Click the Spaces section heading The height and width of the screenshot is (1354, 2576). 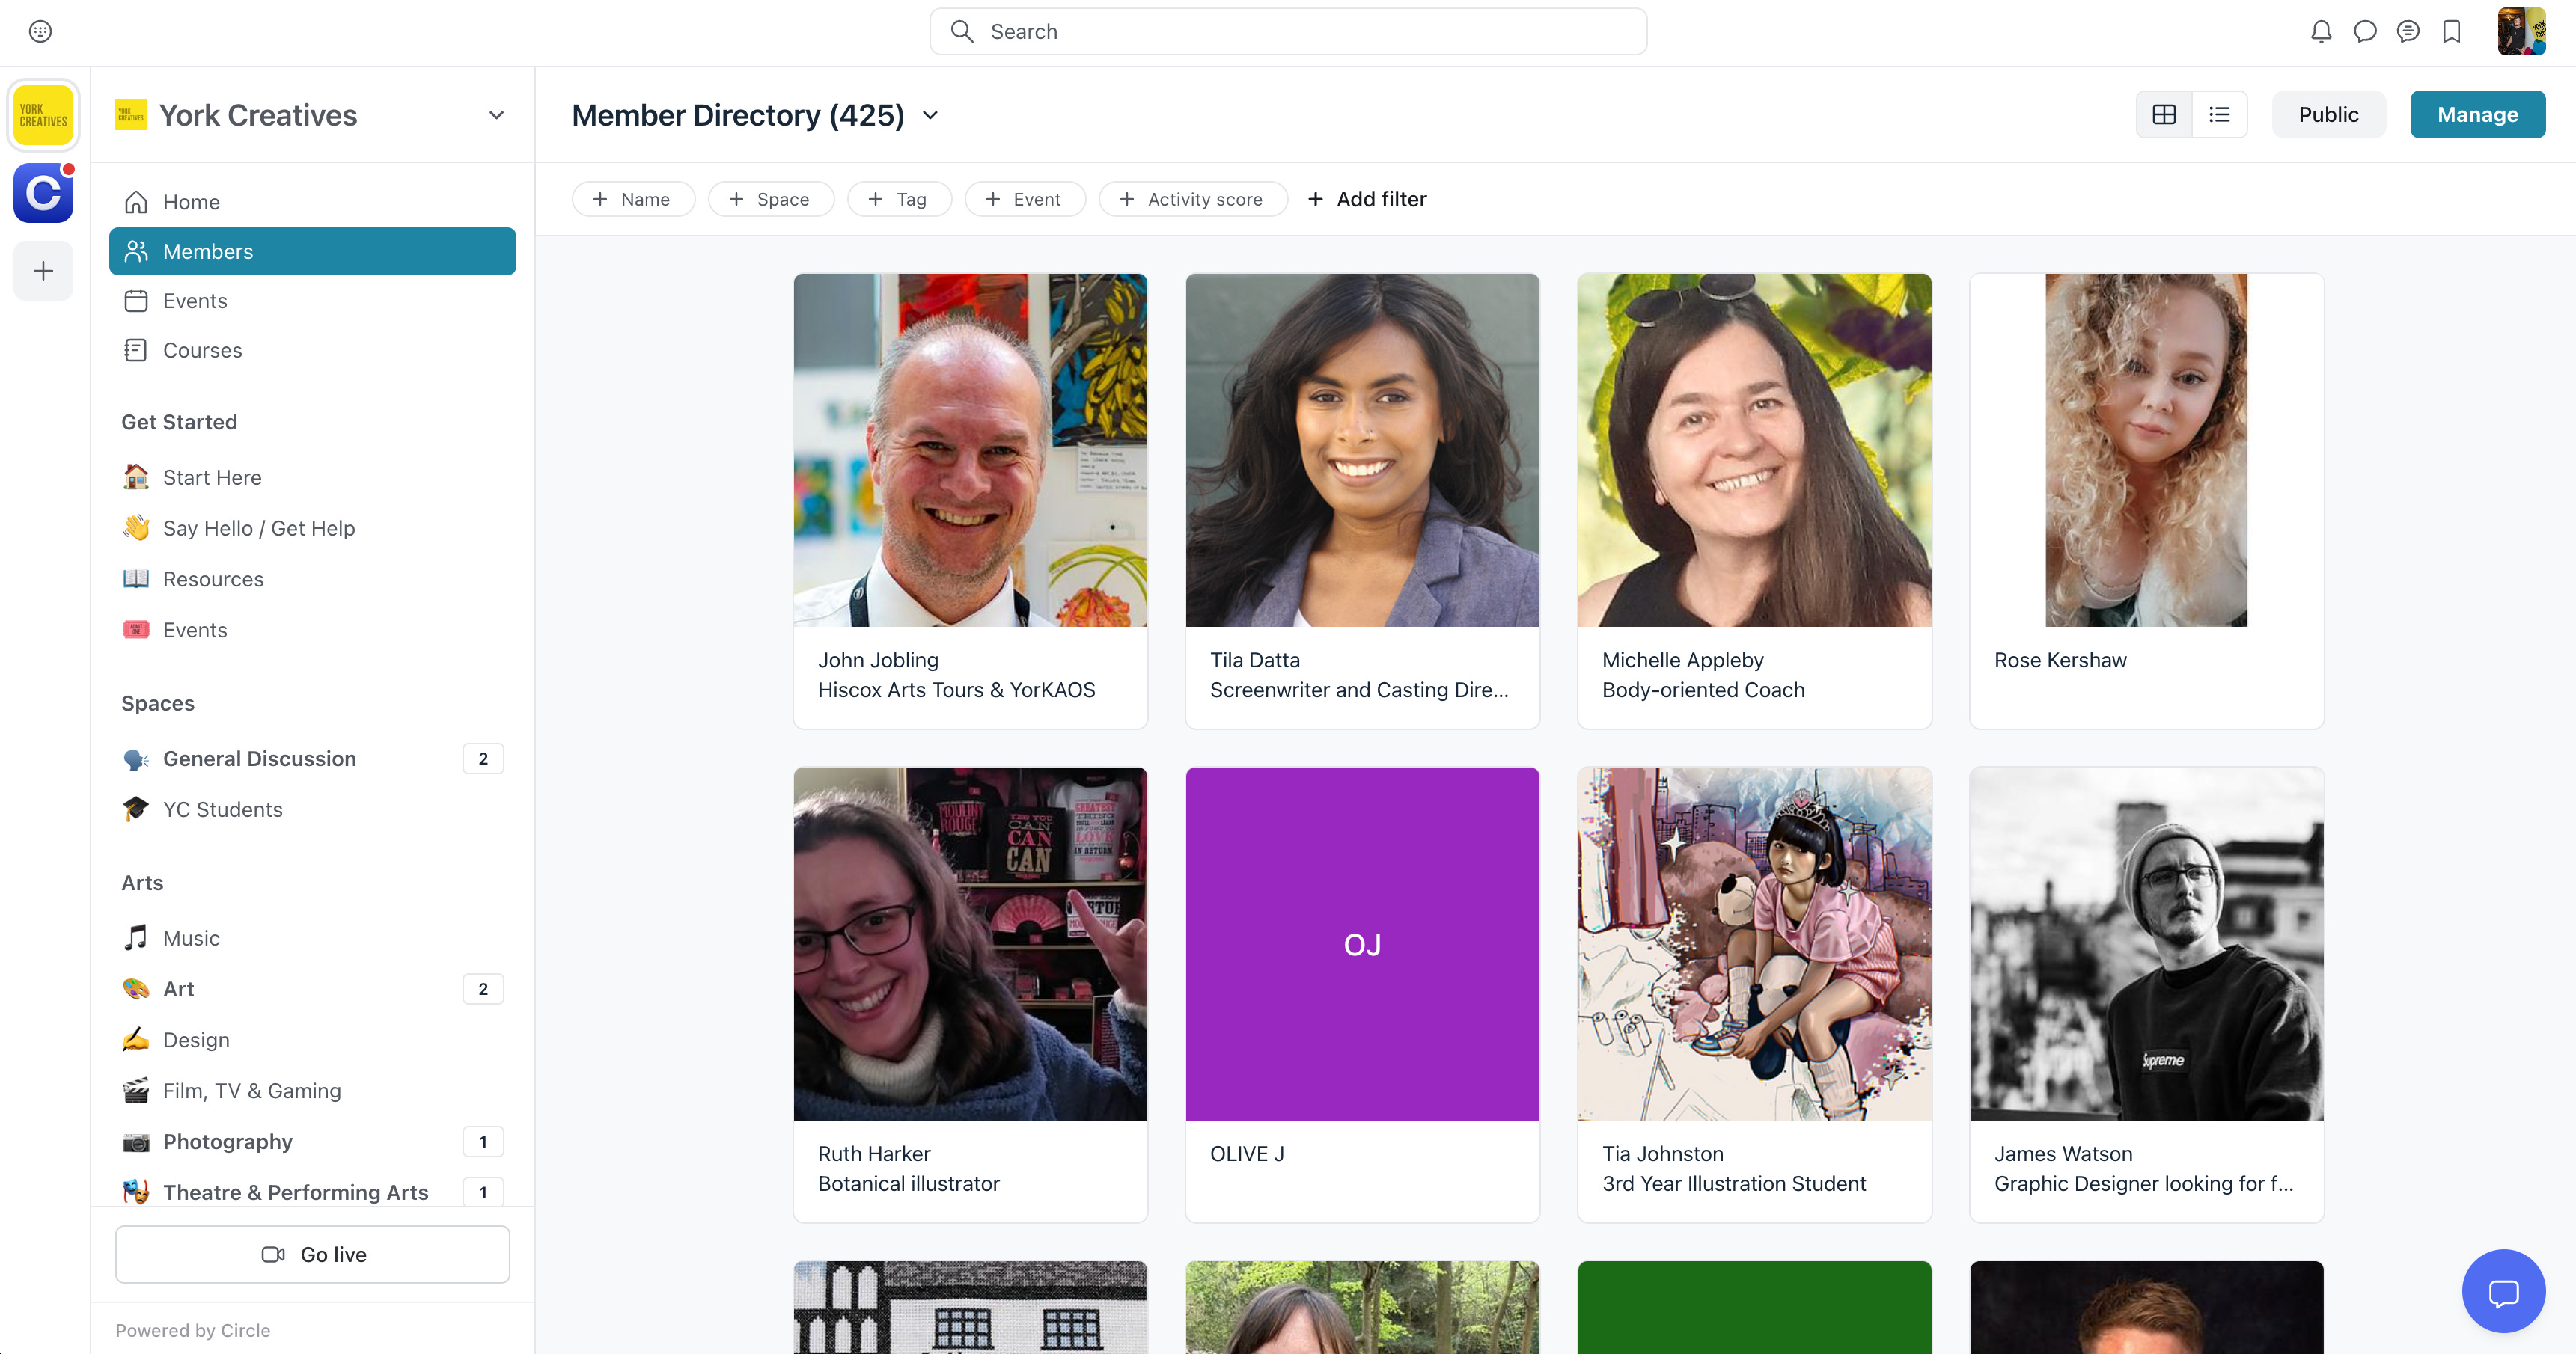pyautogui.click(x=158, y=703)
